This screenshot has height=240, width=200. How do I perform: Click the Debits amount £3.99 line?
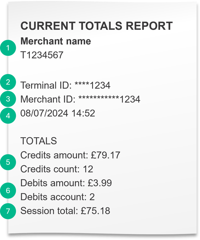pyautogui.click(x=66, y=183)
